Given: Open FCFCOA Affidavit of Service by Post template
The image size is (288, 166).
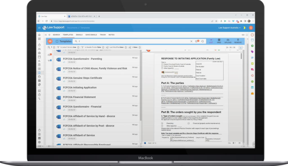Looking at the screenshot, I should pos(97,127).
